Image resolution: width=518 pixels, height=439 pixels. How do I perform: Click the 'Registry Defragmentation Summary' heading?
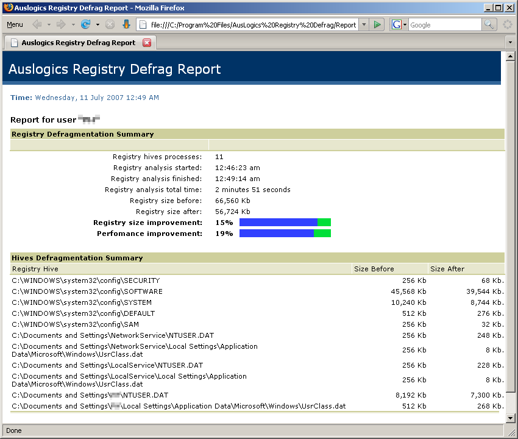83,134
